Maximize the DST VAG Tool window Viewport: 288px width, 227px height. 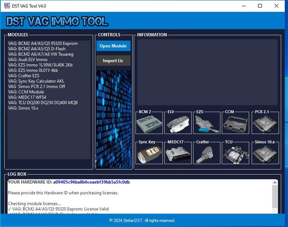(x=260, y=6)
